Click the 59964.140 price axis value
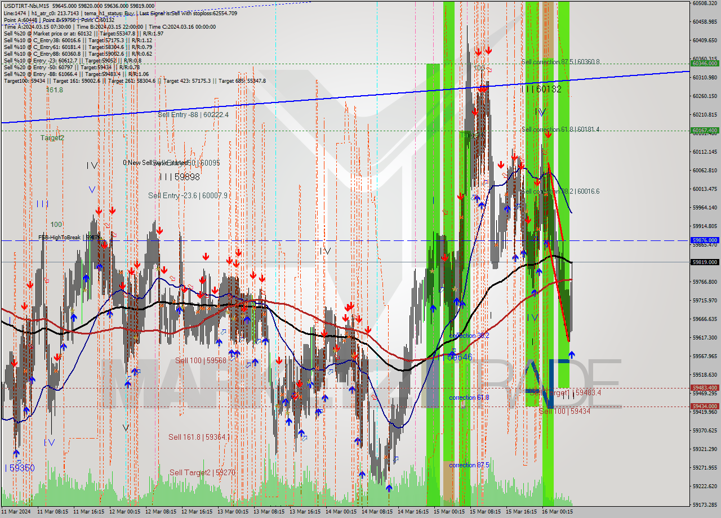 pyautogui.click(x=705, y=207)
